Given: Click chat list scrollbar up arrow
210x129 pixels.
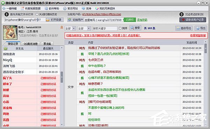Looking at the screenshot, I should point(205,42).
